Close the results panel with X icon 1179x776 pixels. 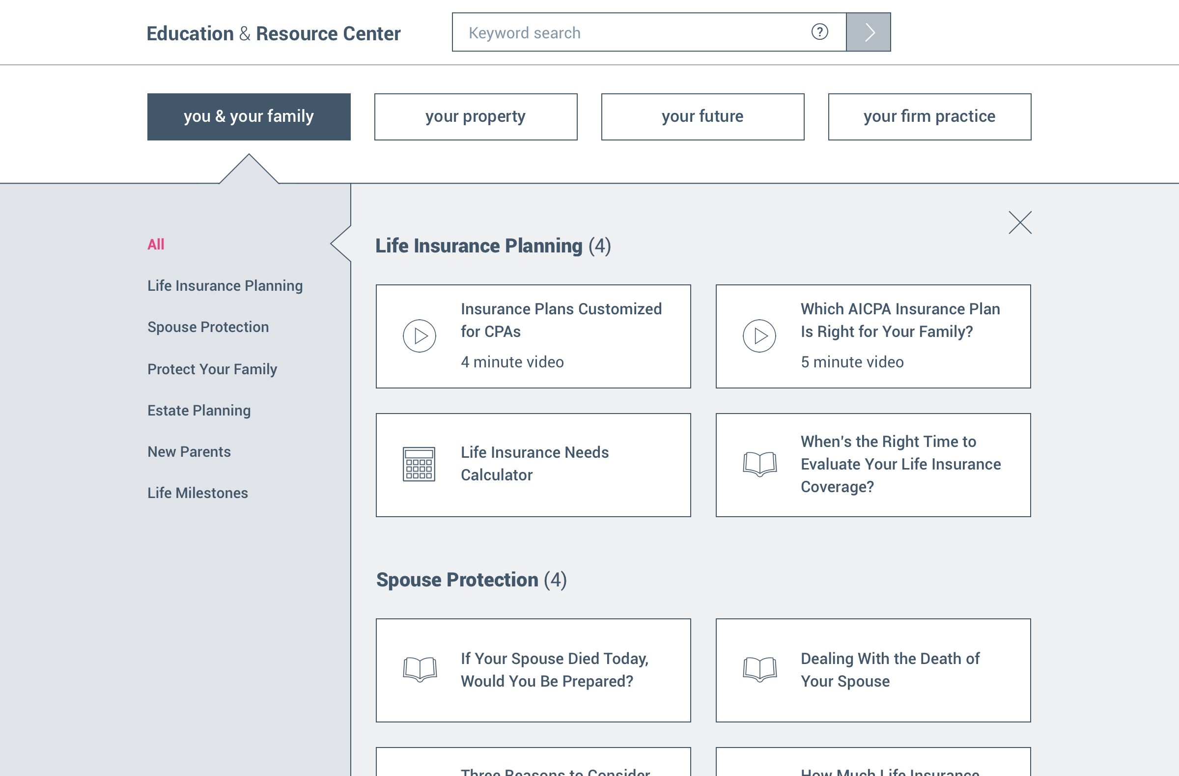(x=1019, y=222)
